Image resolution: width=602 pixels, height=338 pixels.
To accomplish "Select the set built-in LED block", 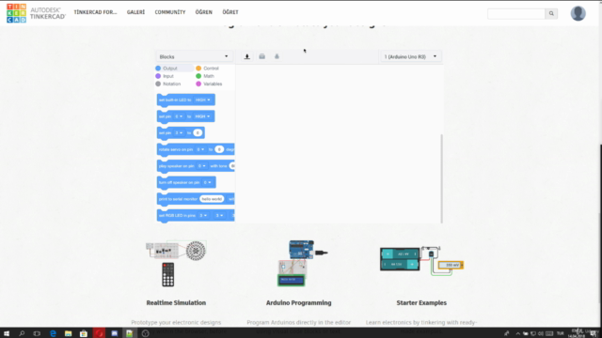I will click(x=186, y=100).
